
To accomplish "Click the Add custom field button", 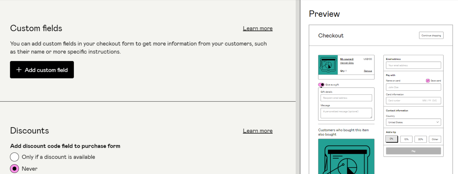I will tap(42, 70).
